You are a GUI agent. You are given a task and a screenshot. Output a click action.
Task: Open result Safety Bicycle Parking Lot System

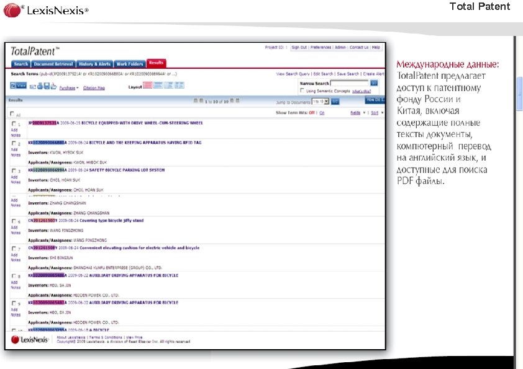point(127,170)
